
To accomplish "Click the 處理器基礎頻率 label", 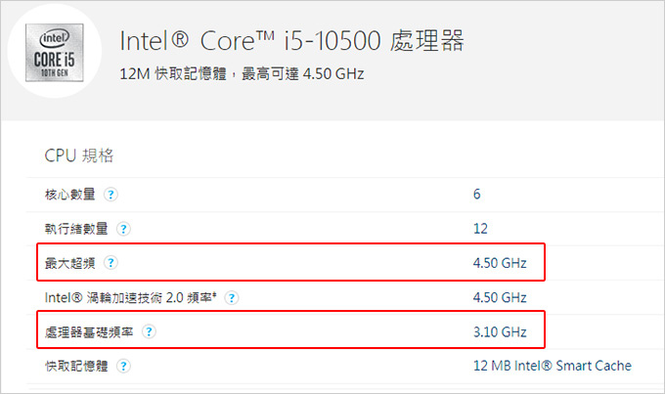I will (x=89, y=332).
